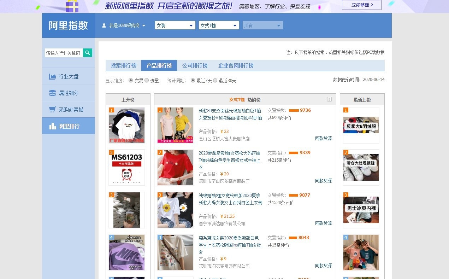Click the green search magnifier button

88,53
